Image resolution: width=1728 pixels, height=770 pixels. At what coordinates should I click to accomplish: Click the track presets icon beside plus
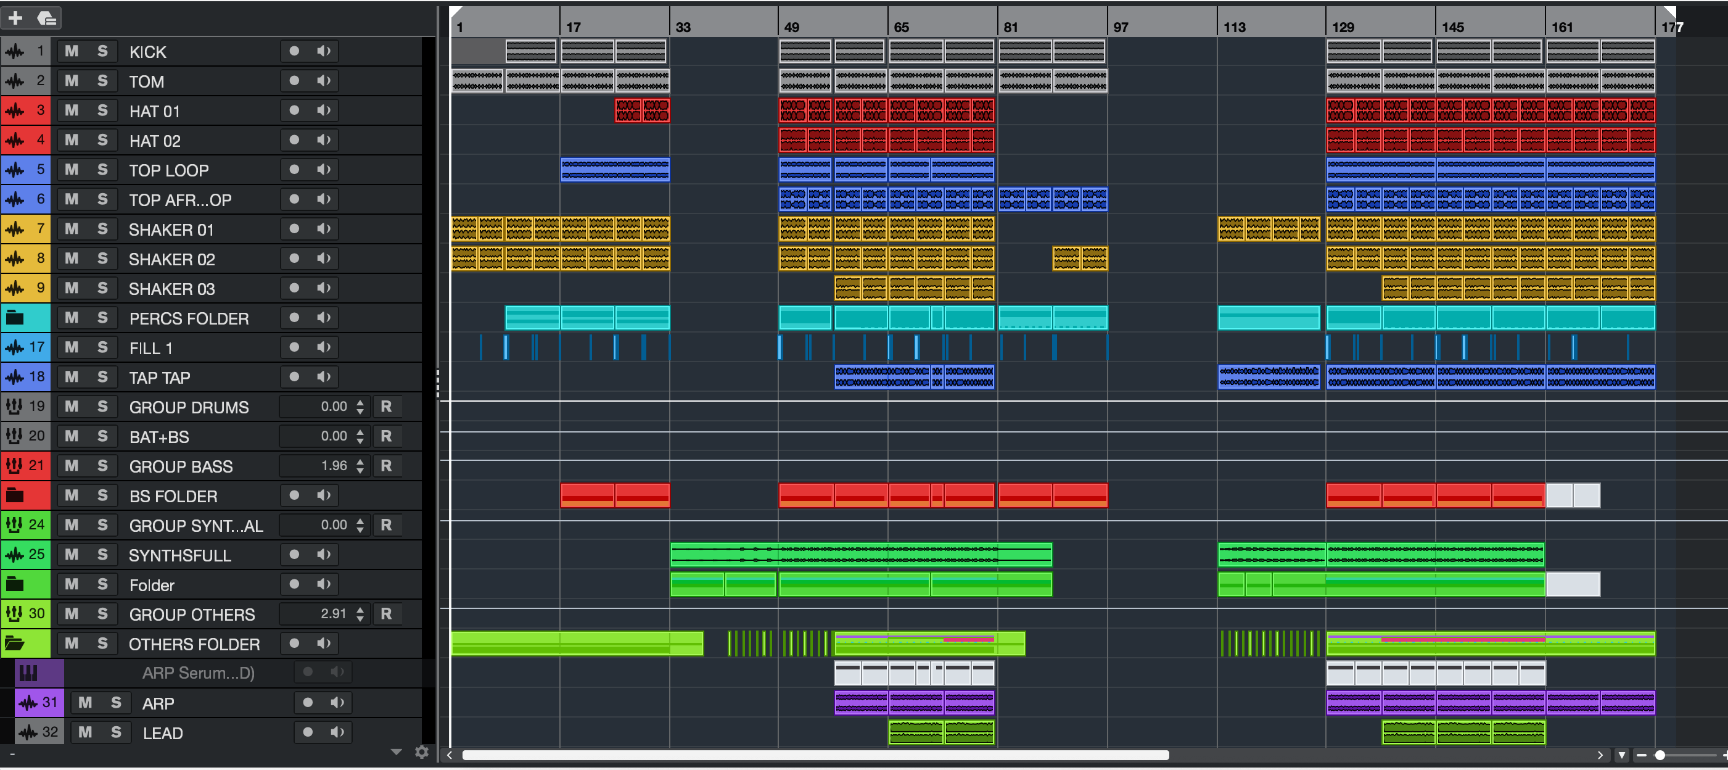(x=46, y=18)
